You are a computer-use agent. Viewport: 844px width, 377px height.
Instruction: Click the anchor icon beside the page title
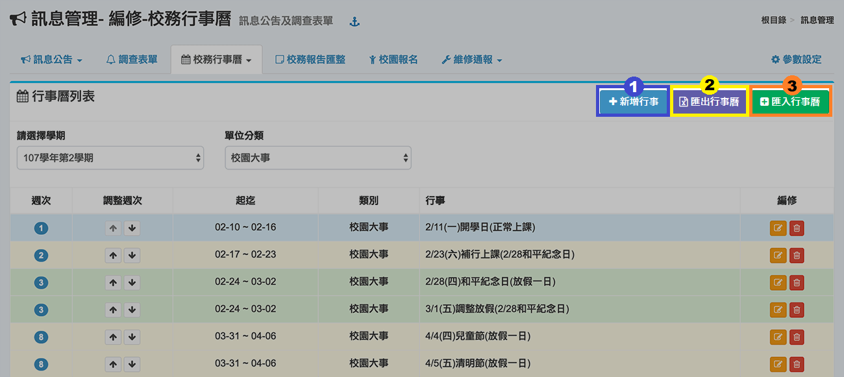coord(354,22)
